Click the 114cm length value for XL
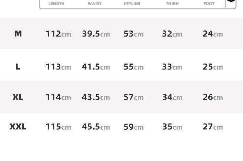 click(x=58, y=97)
